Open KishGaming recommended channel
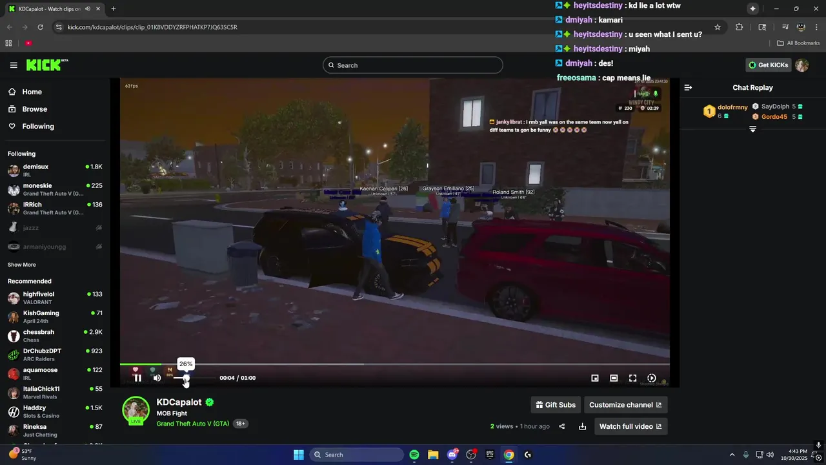This screenshot has height=465, width=826. point(54,316)
